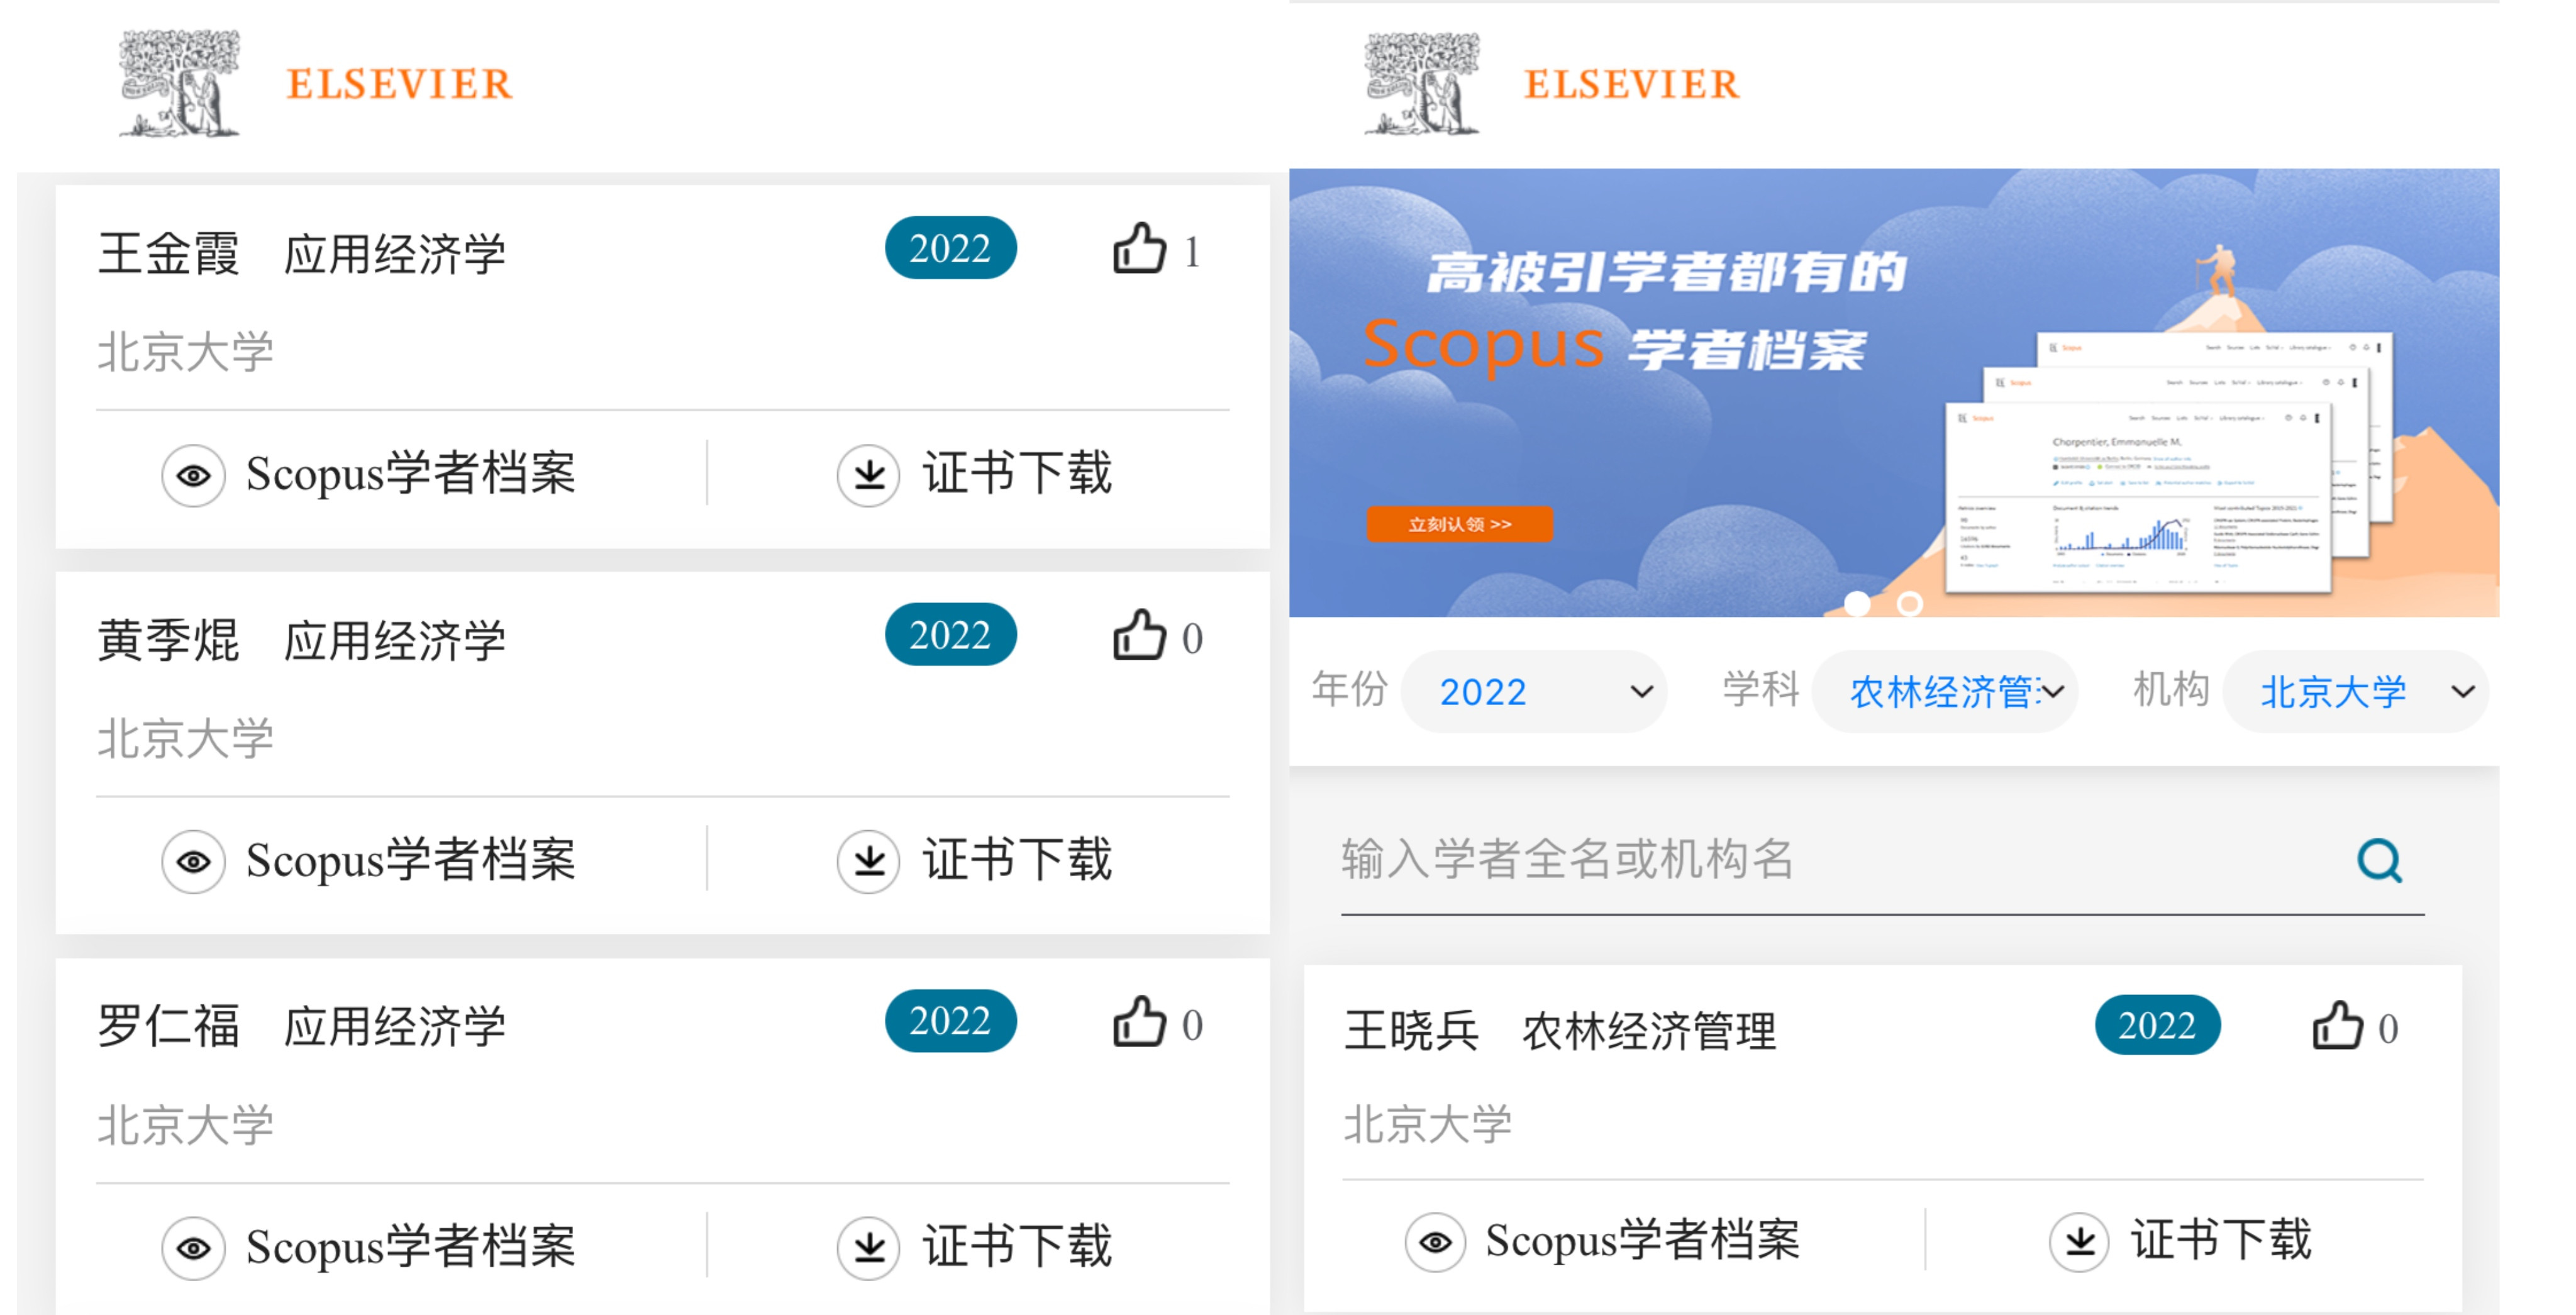Click the eye icon in 罗仁福's card
Viewport: 2576px width, 1315px height.
[x=193, y=1248]
